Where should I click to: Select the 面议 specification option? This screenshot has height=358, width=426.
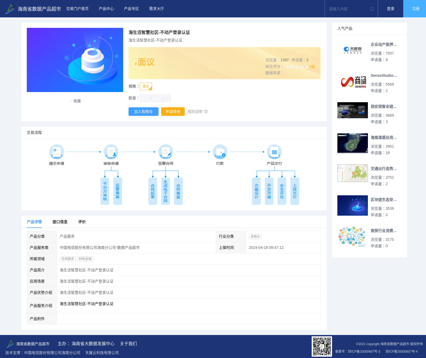click(x=146, y=86)
